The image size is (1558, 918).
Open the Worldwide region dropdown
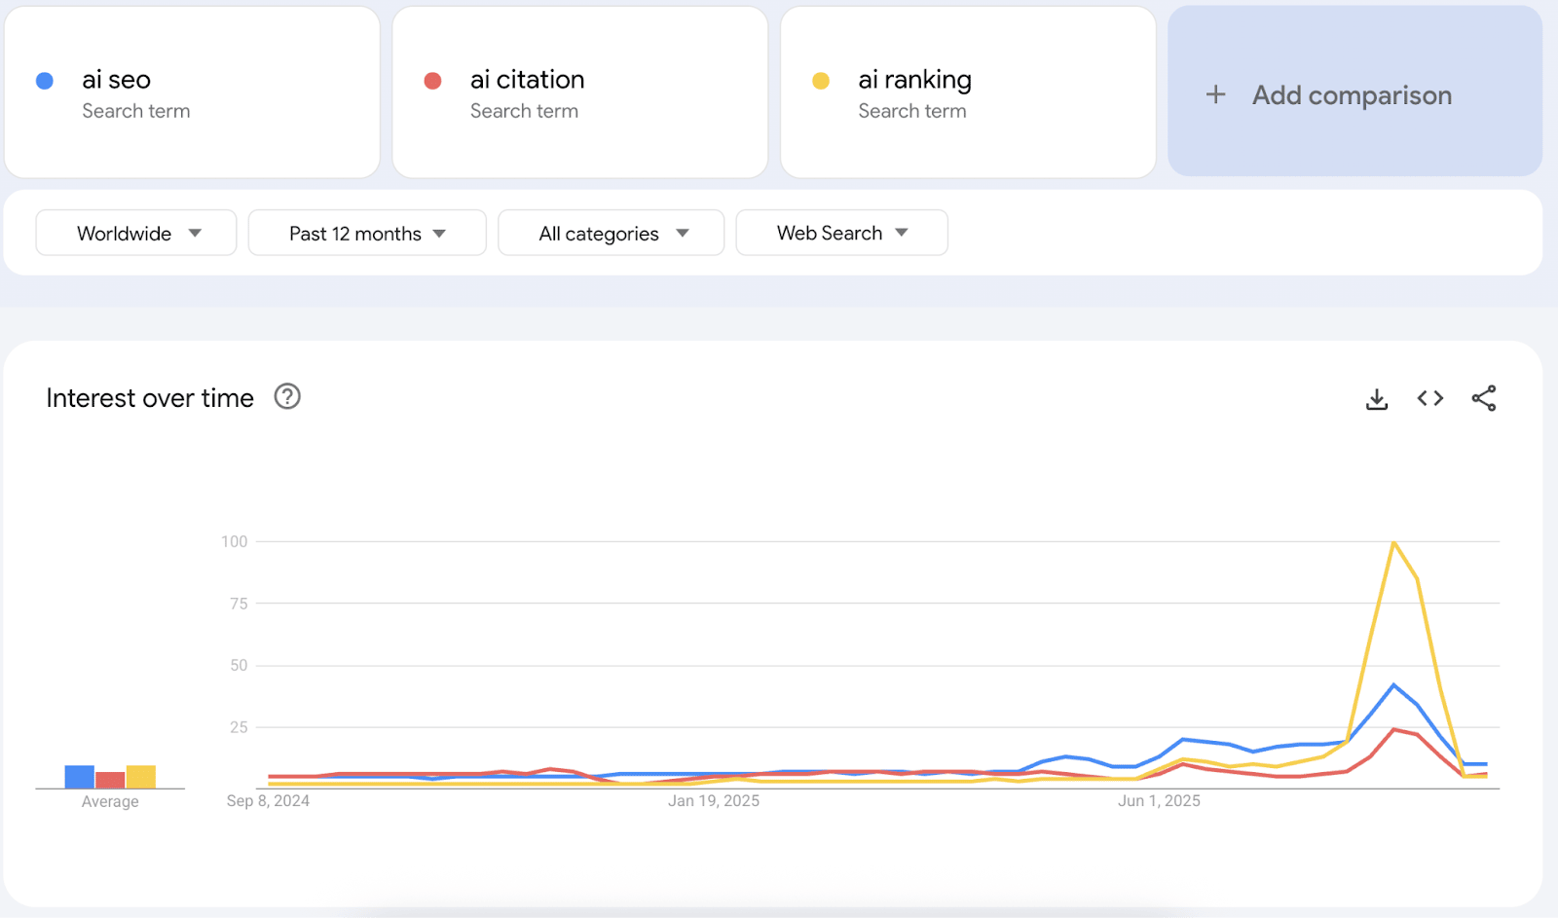pos(136,234)
